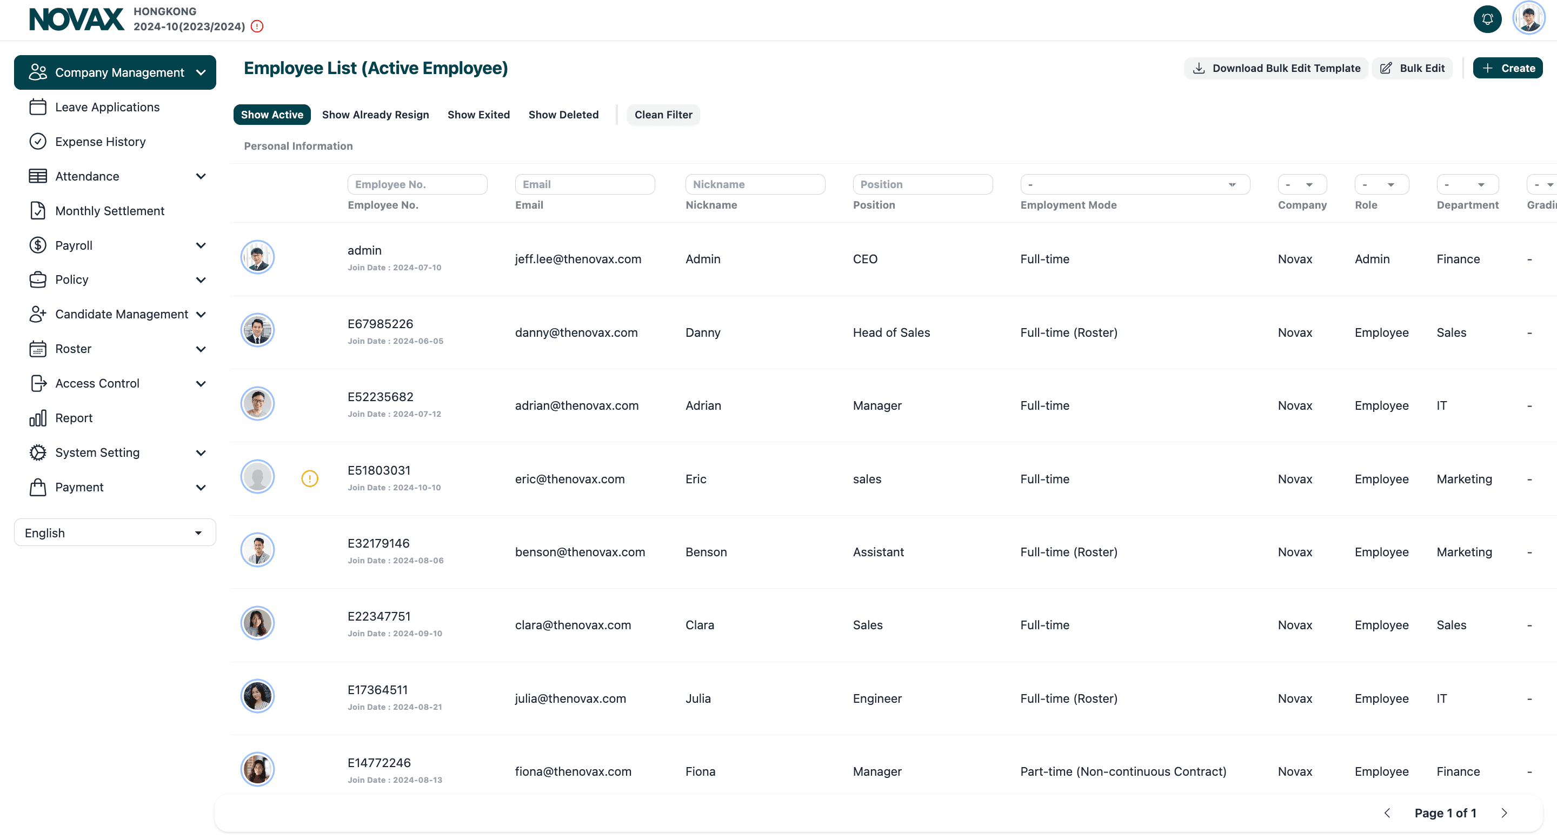Screen dimensions: 1557x839
Task: Toggle Show Already Resign filter
Action: point(375,114)
